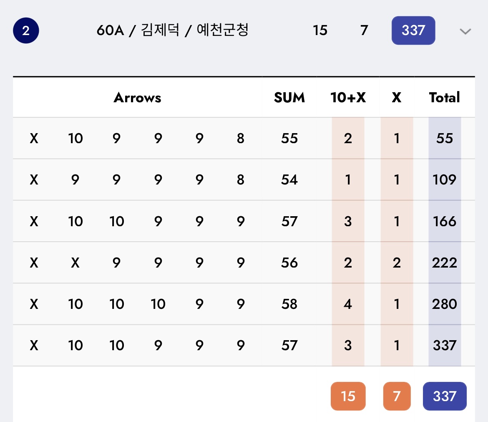Click the 337 total badge in header
This screenshot has width=488, height=422.
[413, 30]
